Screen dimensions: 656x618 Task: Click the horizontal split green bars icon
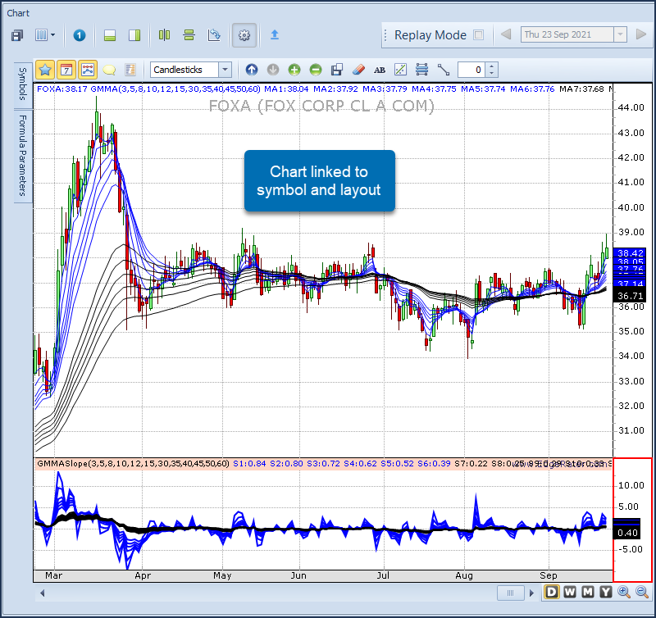point(189,35)
